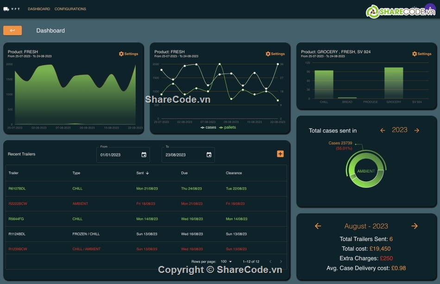Click the orange add trailer plus icon
The image size is (440, 284).
280,154
